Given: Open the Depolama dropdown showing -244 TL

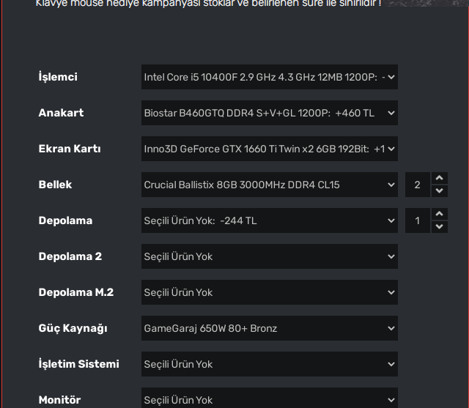Looking at the screenshot, I should [270, 220].
